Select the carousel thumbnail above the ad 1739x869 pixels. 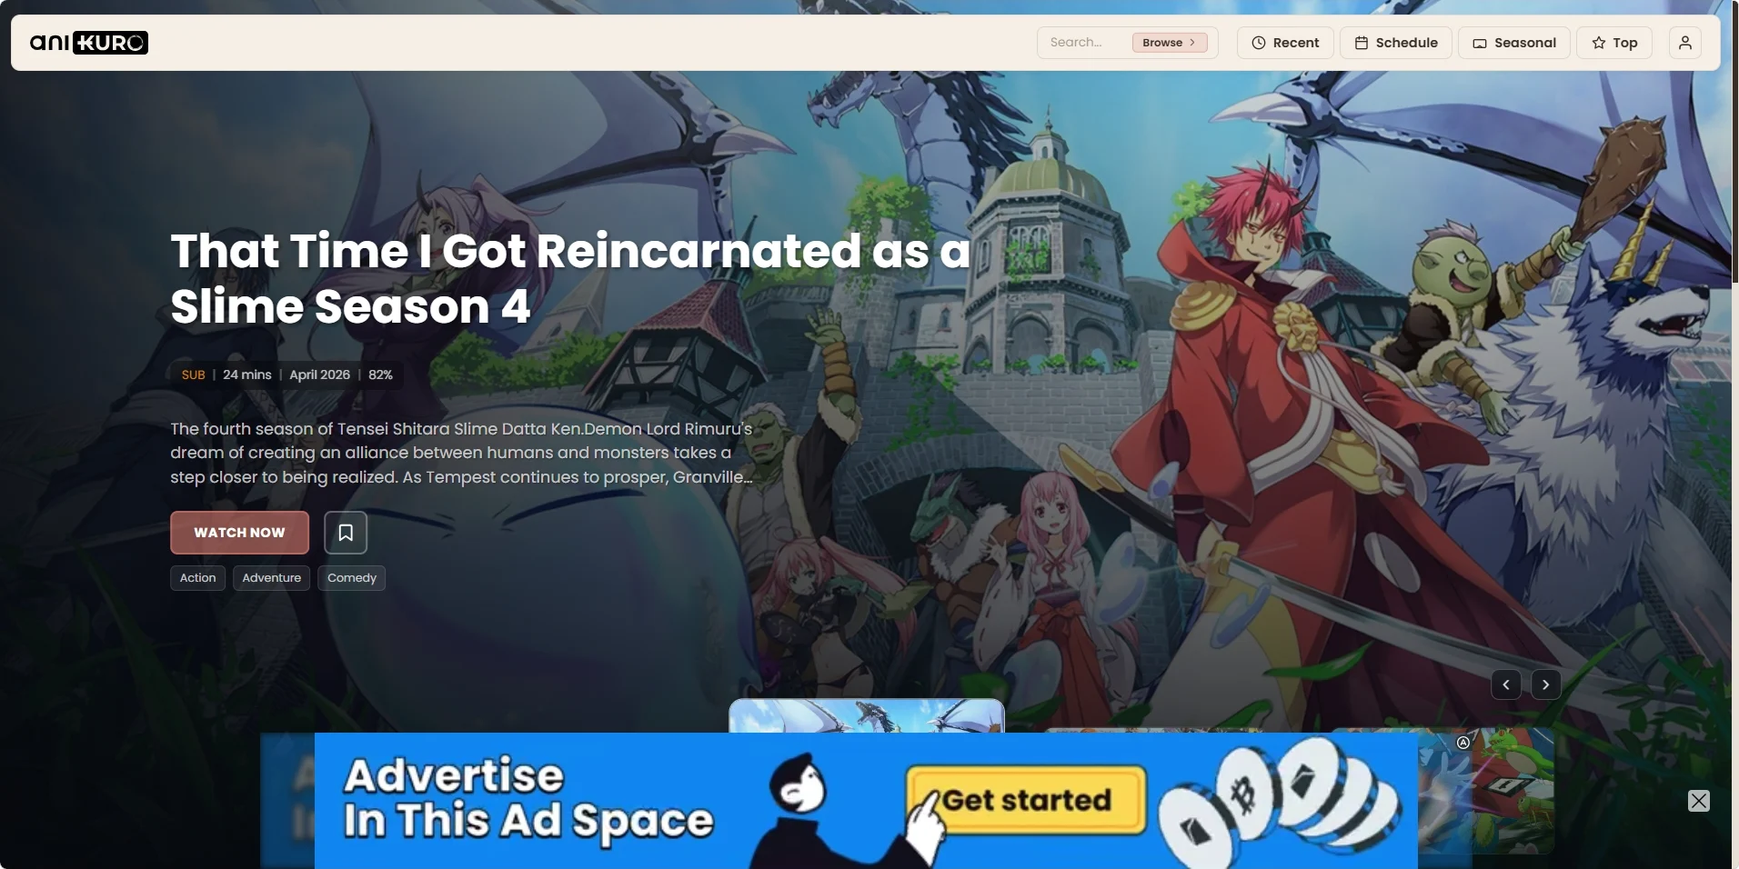(867, 715)
